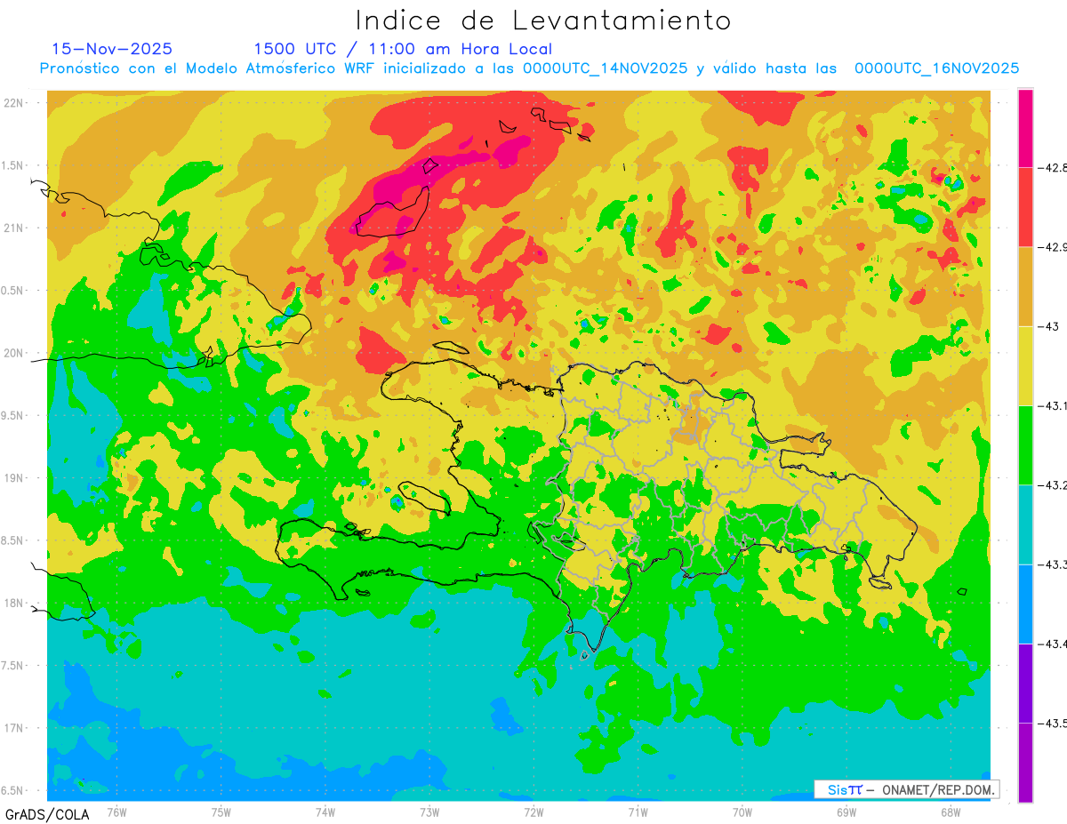
Task: Click the '18N' latitude label
Action: pyautogui.click(x=14, y=603)
